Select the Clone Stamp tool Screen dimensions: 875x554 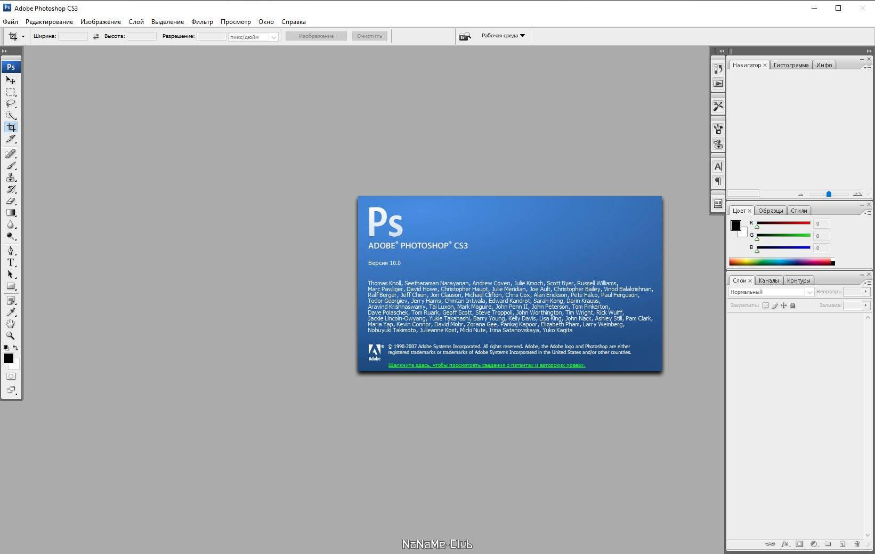click(x=11, y=177)
